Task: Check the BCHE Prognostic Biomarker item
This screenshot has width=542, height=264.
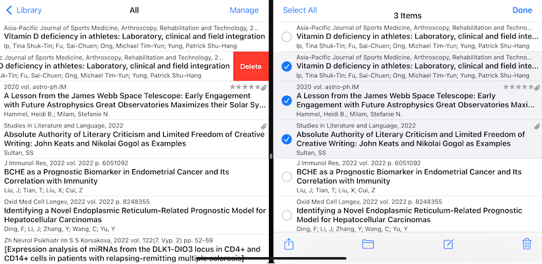Action: [x=287, y=177]
